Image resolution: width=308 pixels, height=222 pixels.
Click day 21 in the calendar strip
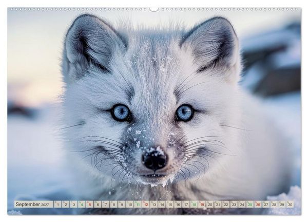point(218,205)
